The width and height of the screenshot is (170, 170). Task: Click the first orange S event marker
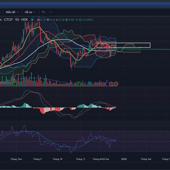point(111,84)
